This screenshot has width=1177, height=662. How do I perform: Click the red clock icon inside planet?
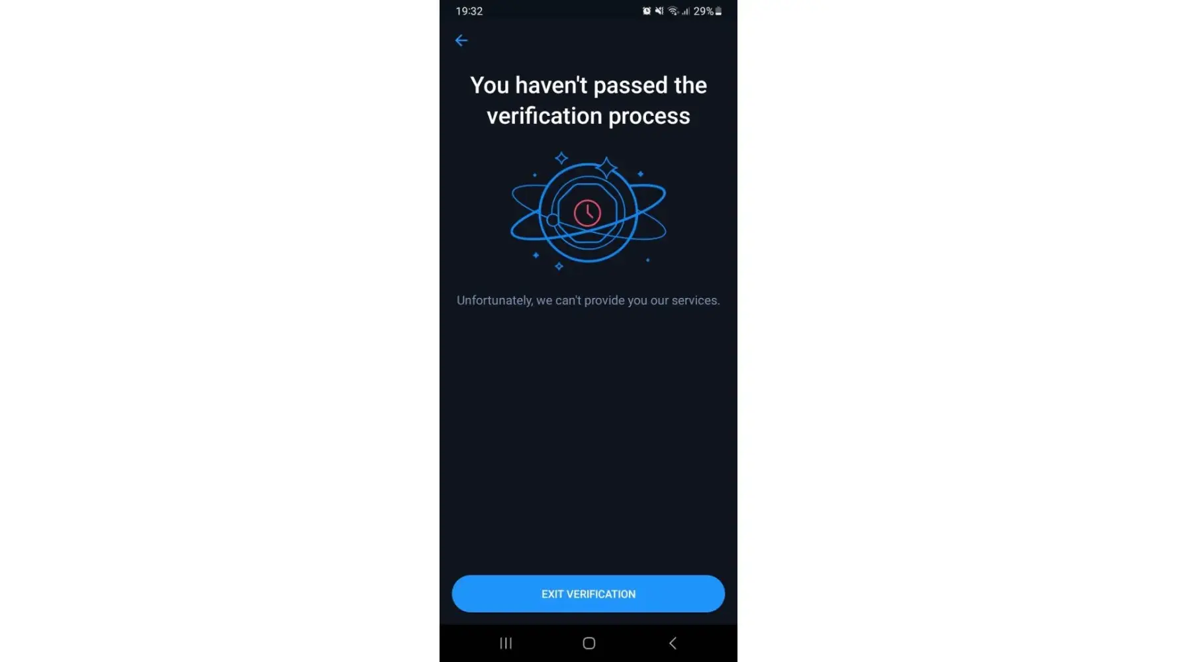(x=587, y=213)
